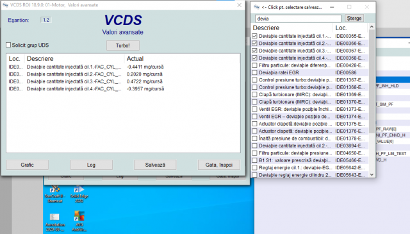Open Solid Edge 2020 desktop icon
Screen dimensions: 410x234
point(79,194)
